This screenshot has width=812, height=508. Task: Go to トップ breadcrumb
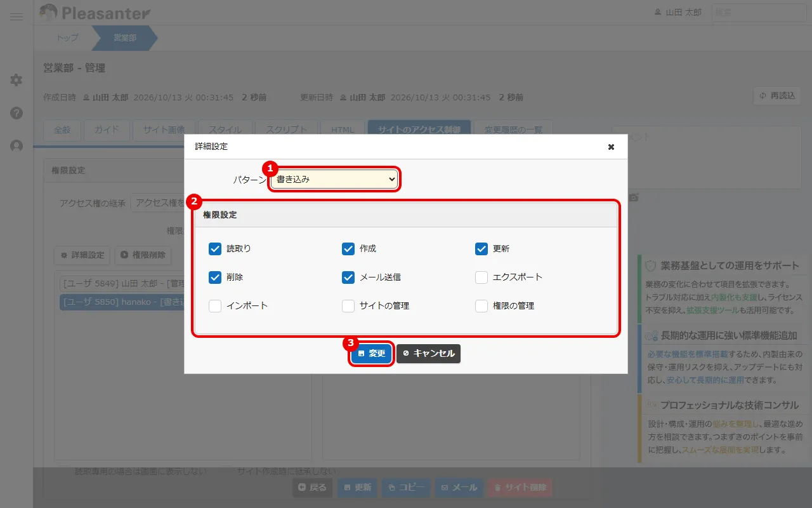(x=68, y=38)
